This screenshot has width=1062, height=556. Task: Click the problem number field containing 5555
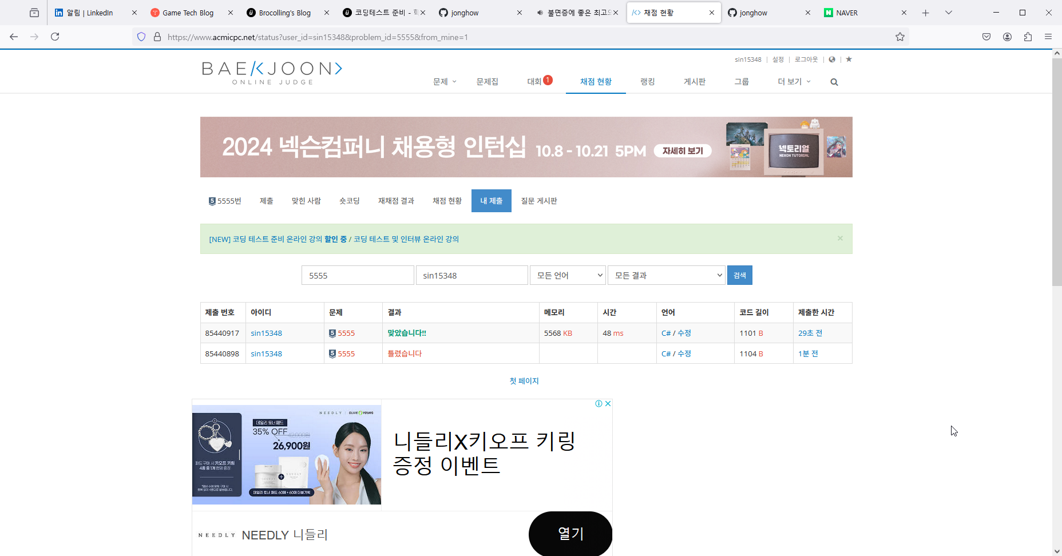point(357,276)
